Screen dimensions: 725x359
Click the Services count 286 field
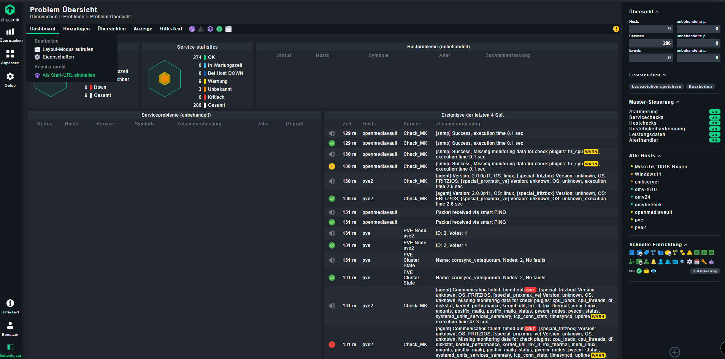pos(651,43)
